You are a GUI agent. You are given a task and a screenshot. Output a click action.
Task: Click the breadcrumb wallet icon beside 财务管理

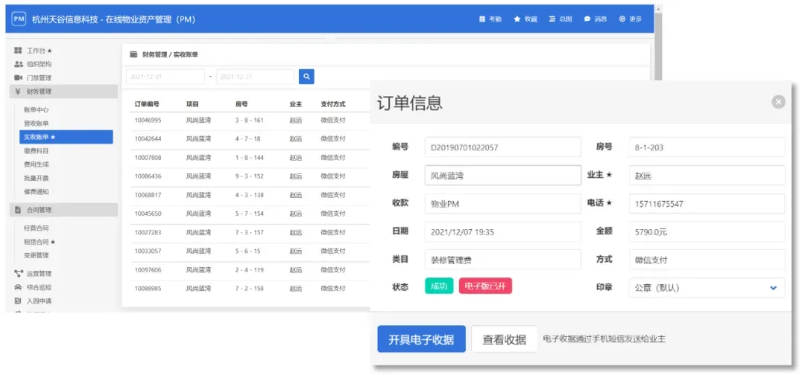[x=133, y=54]
